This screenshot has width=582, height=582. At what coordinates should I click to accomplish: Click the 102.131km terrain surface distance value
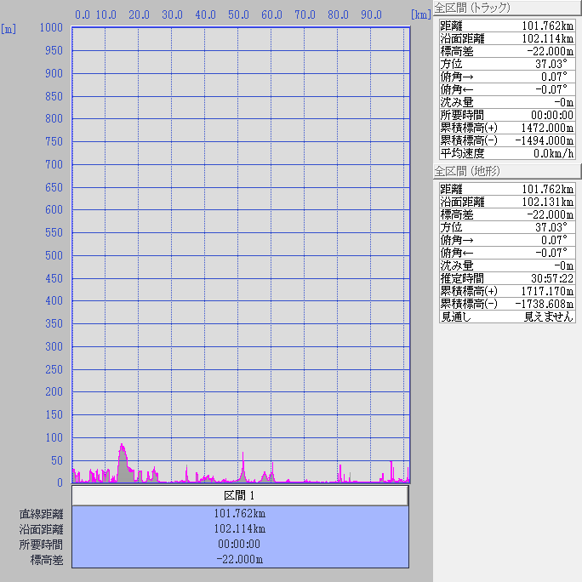click(x=548, y=202)
